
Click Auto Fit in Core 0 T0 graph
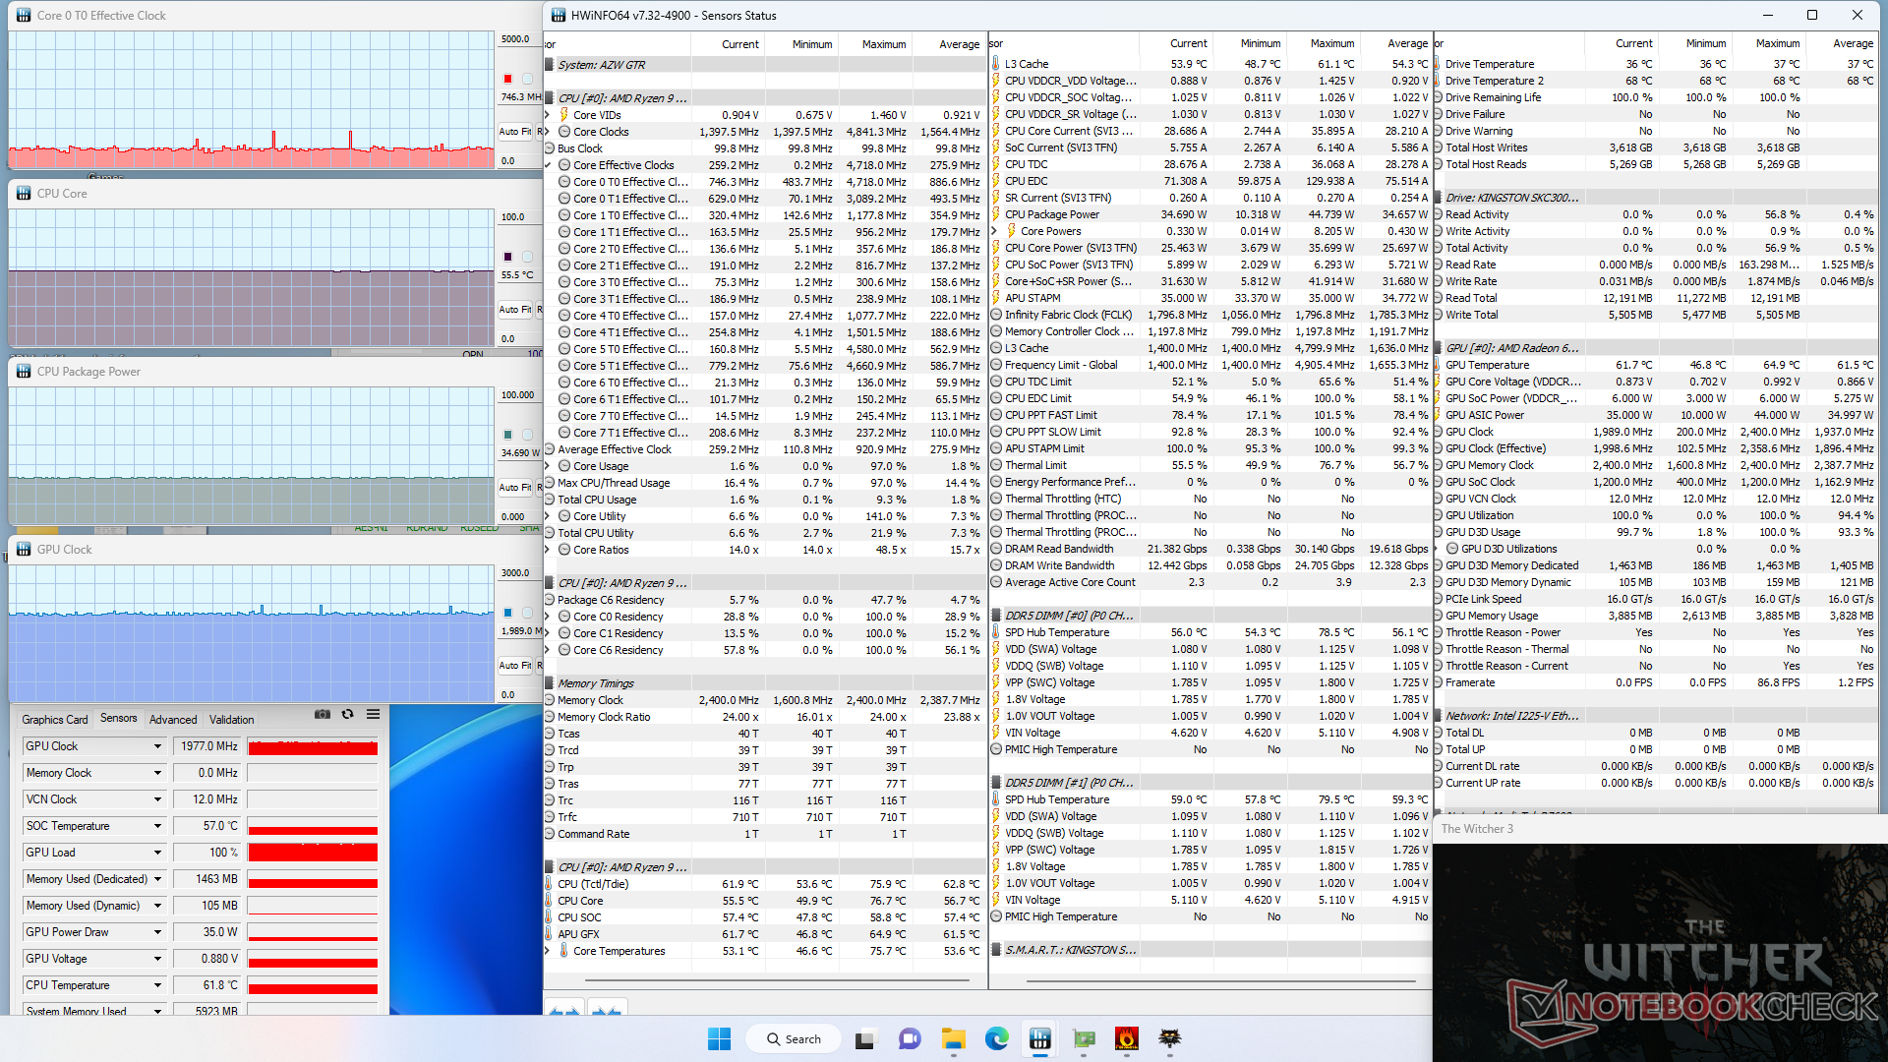(x=514, y=131)
